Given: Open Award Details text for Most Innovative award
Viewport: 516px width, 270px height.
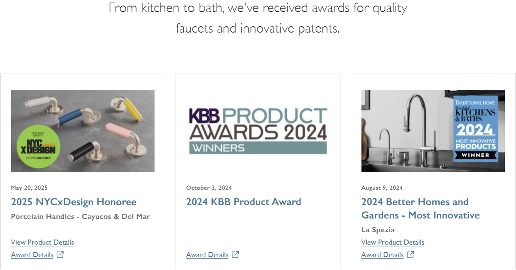Looking at the screenshot, I should click(382, 255).
